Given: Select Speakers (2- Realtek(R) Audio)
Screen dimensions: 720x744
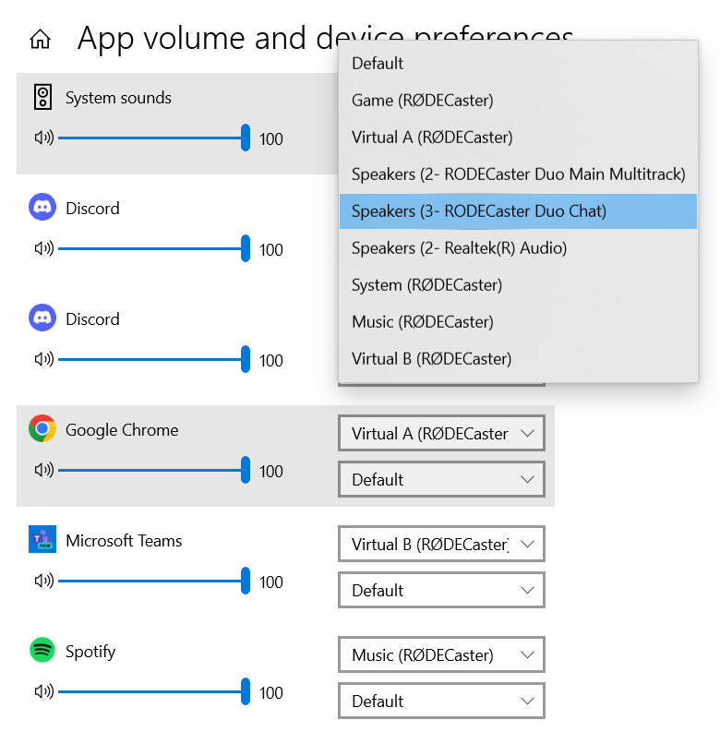Looking at the screenshot, I should [518, 248].
